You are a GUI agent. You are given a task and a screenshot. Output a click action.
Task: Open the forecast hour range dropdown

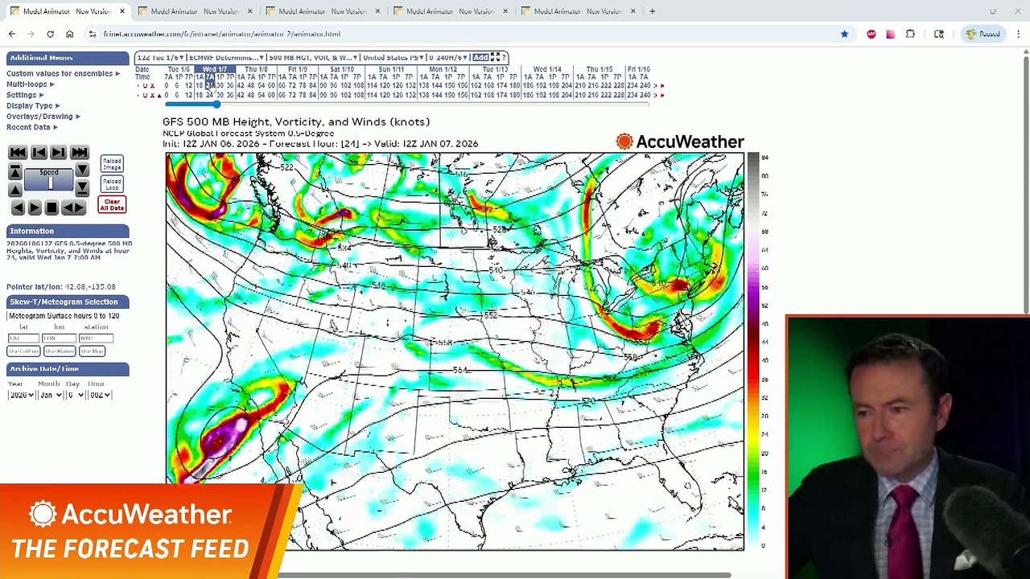(x=449, y=58)
